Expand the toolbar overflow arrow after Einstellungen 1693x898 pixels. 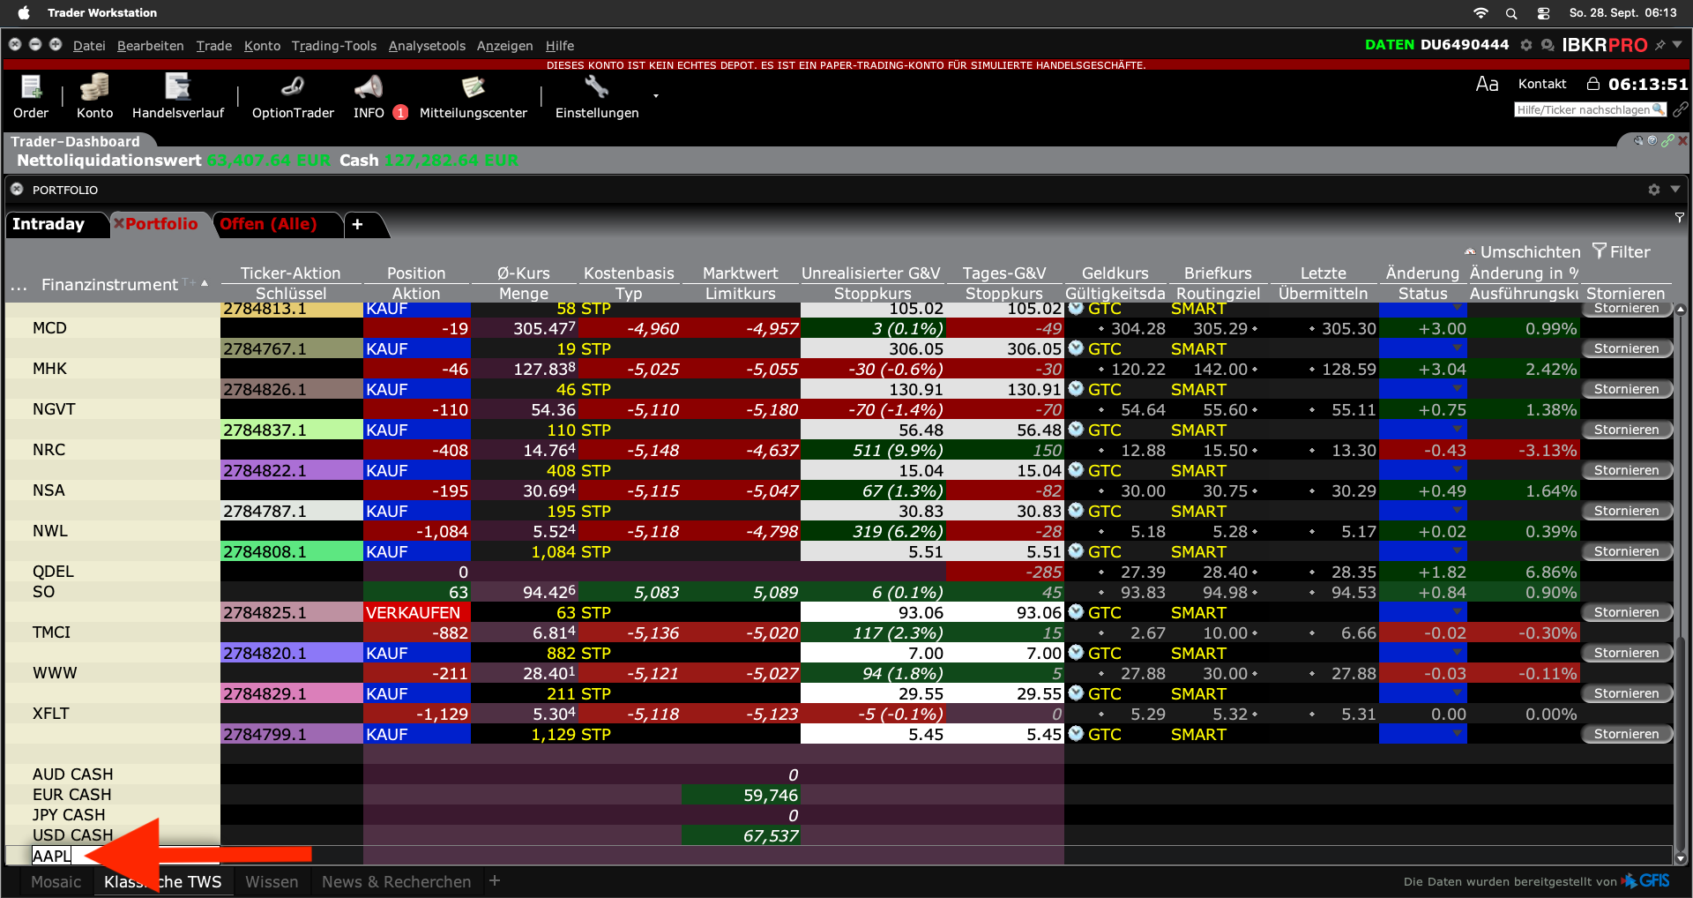click(x=655, y=95)
